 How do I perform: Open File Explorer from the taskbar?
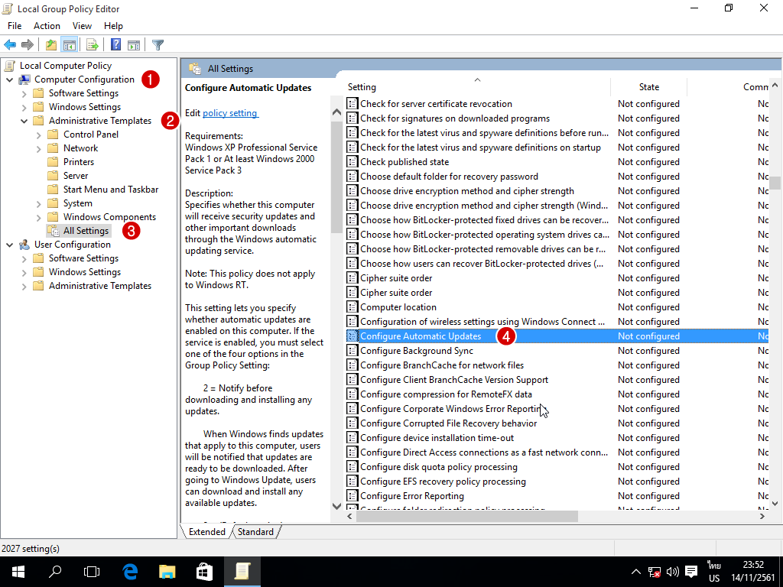pyautogui.click(x=167, y=572)
